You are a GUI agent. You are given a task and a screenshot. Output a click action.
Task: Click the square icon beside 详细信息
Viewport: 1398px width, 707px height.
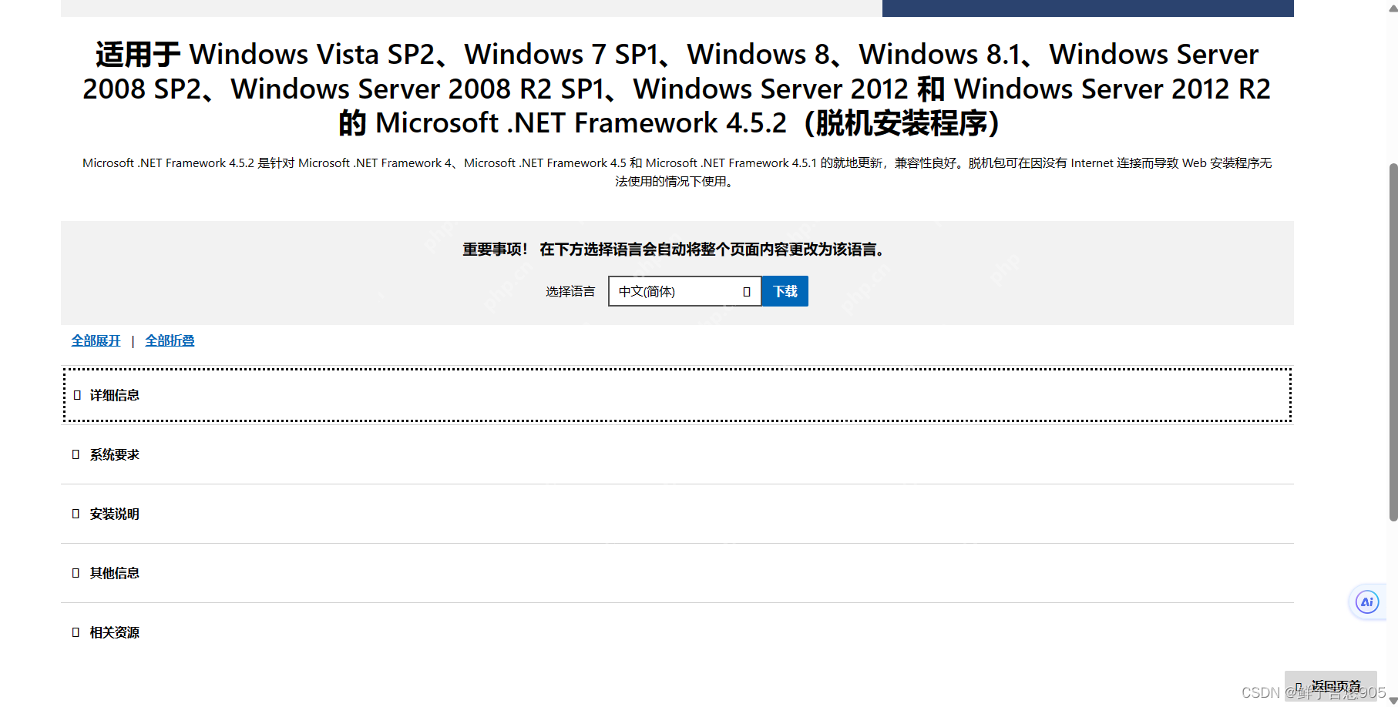click(77, 395)
